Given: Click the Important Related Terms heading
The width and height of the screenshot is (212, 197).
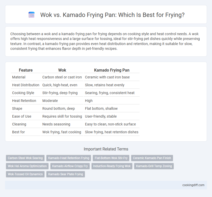Looking at the screenshot, I should (x=106, y=149).
